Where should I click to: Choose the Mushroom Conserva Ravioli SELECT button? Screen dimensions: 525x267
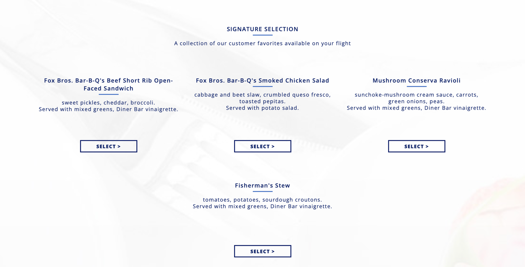point(417,146)
